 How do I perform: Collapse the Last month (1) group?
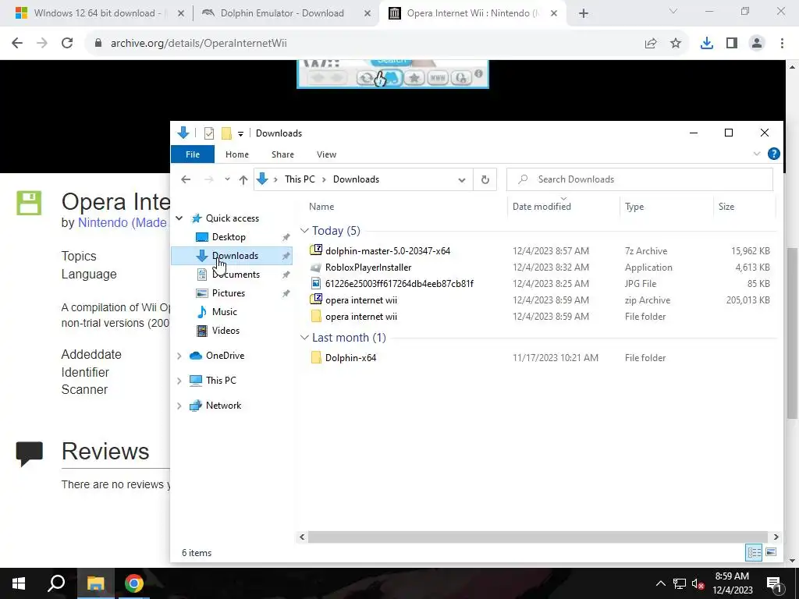[305, 338]
